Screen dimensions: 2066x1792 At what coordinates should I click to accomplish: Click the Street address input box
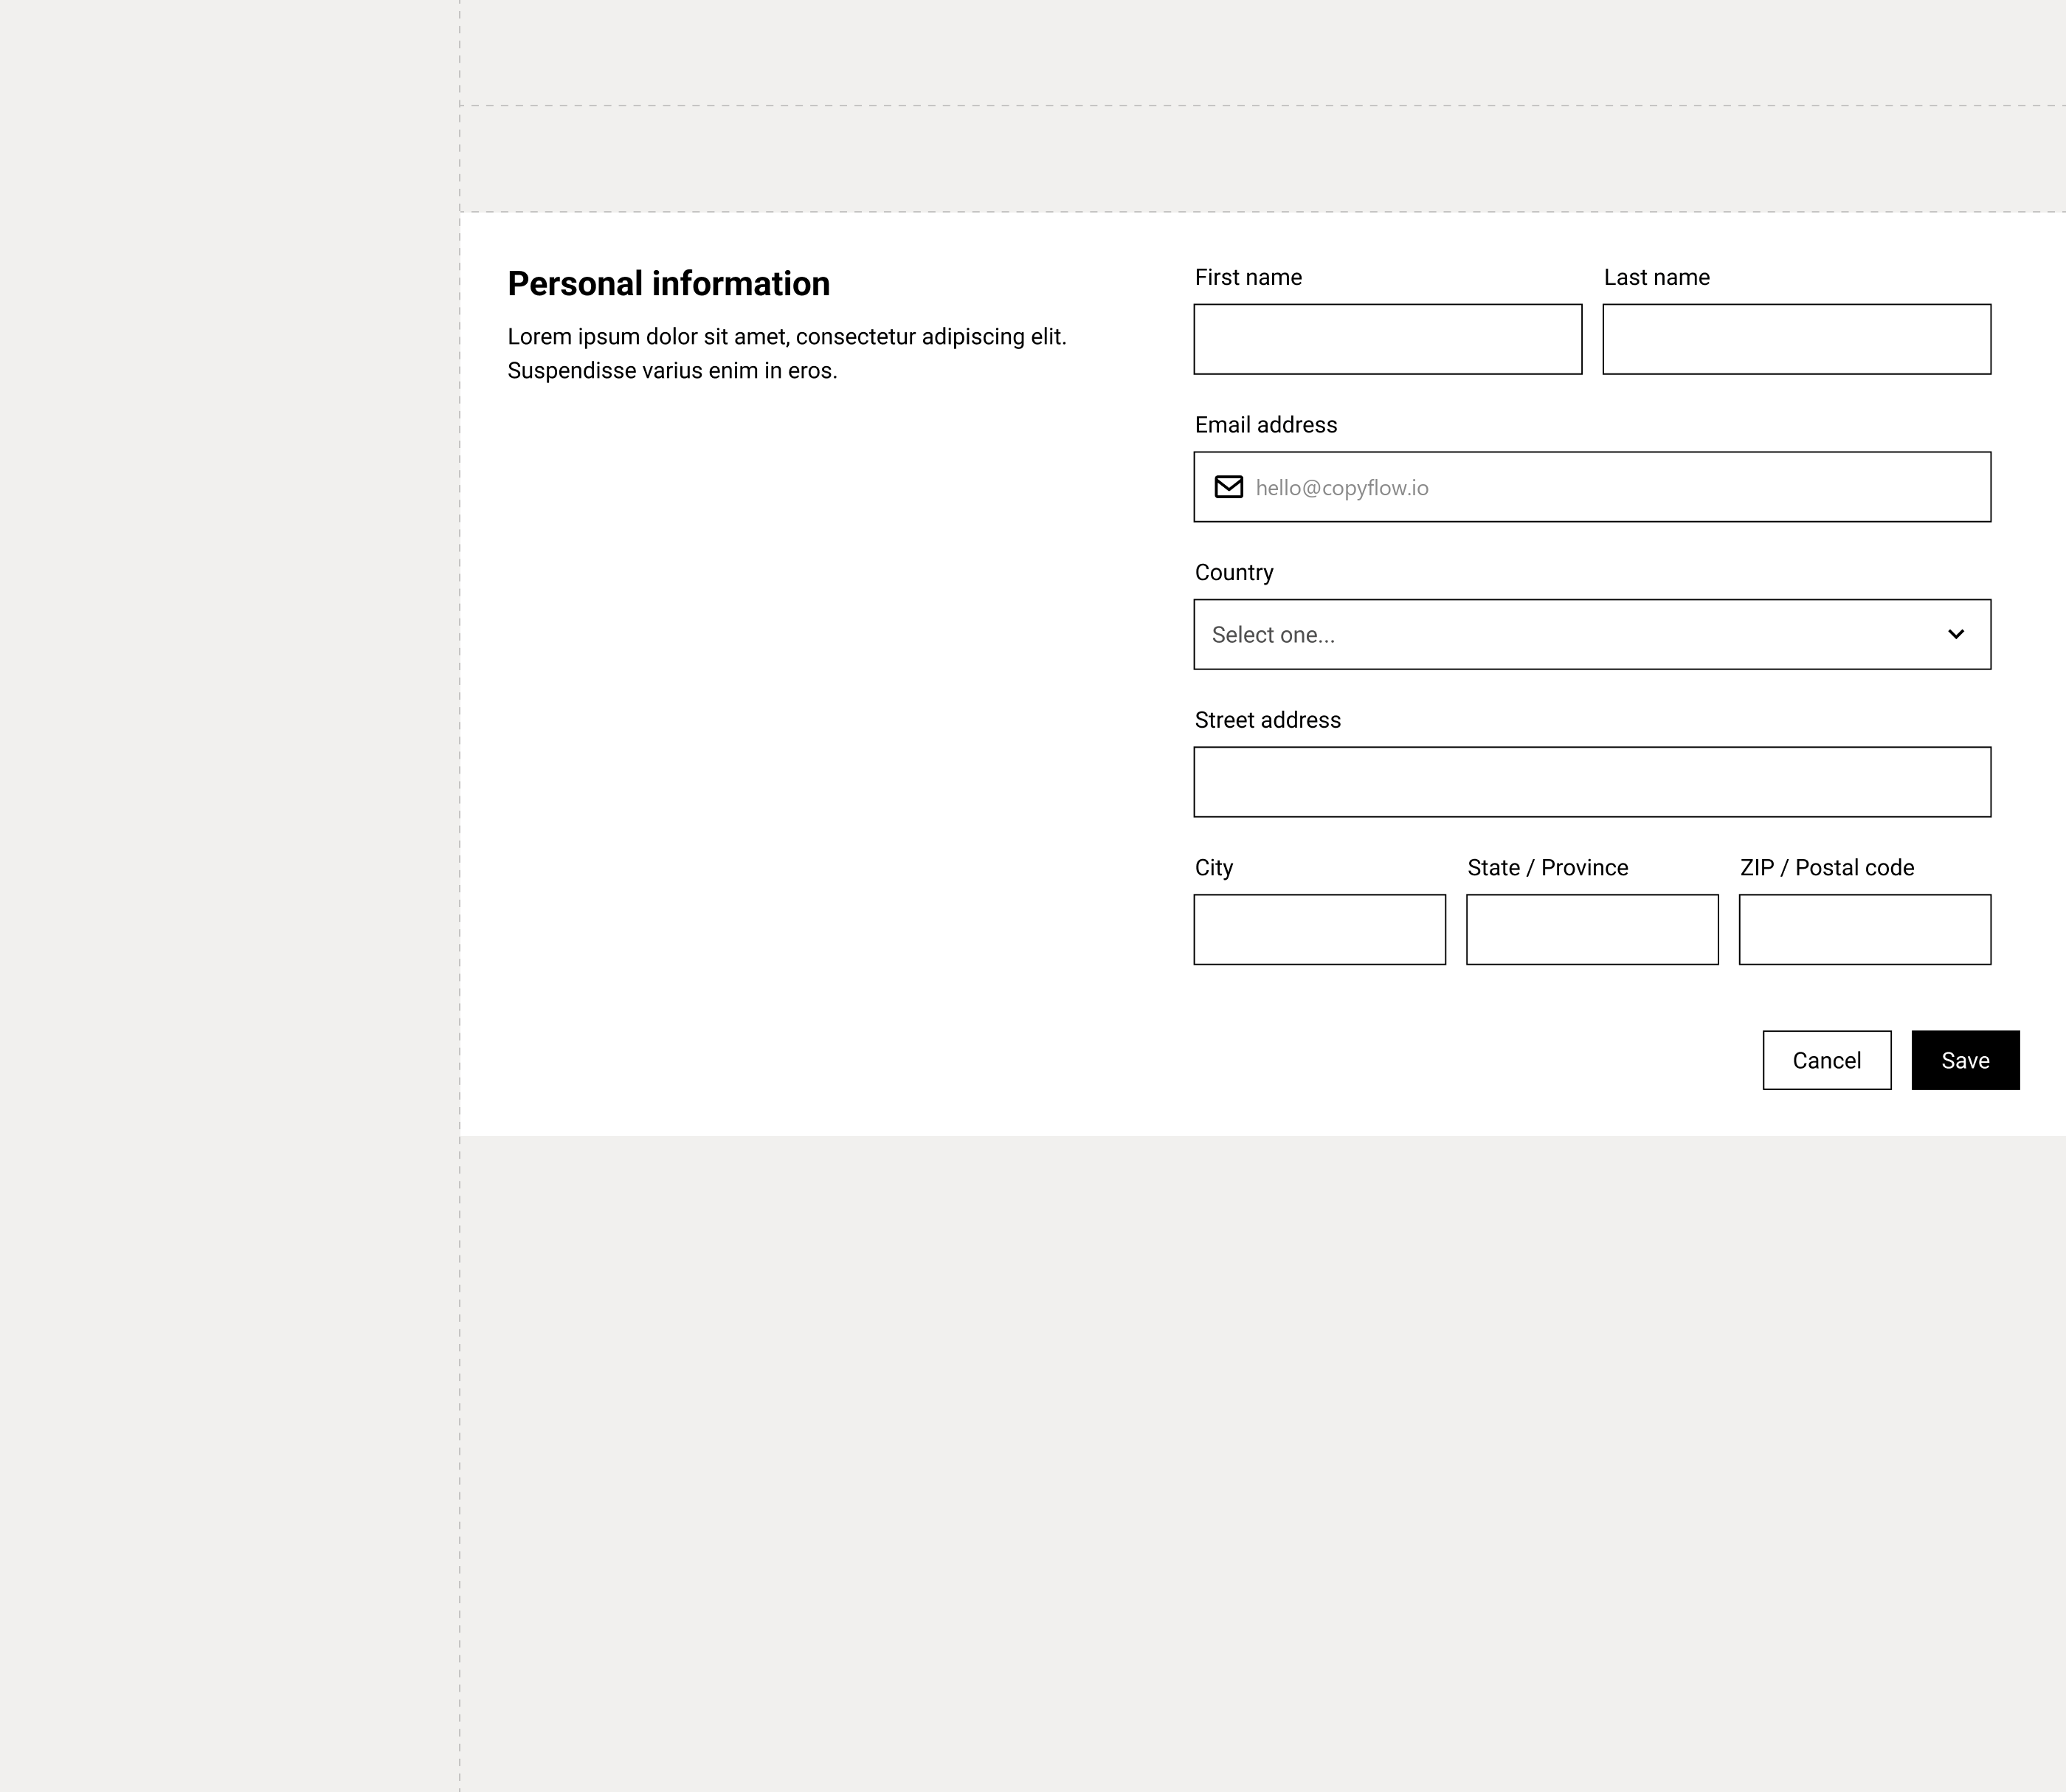click(x=1592, y=782)
